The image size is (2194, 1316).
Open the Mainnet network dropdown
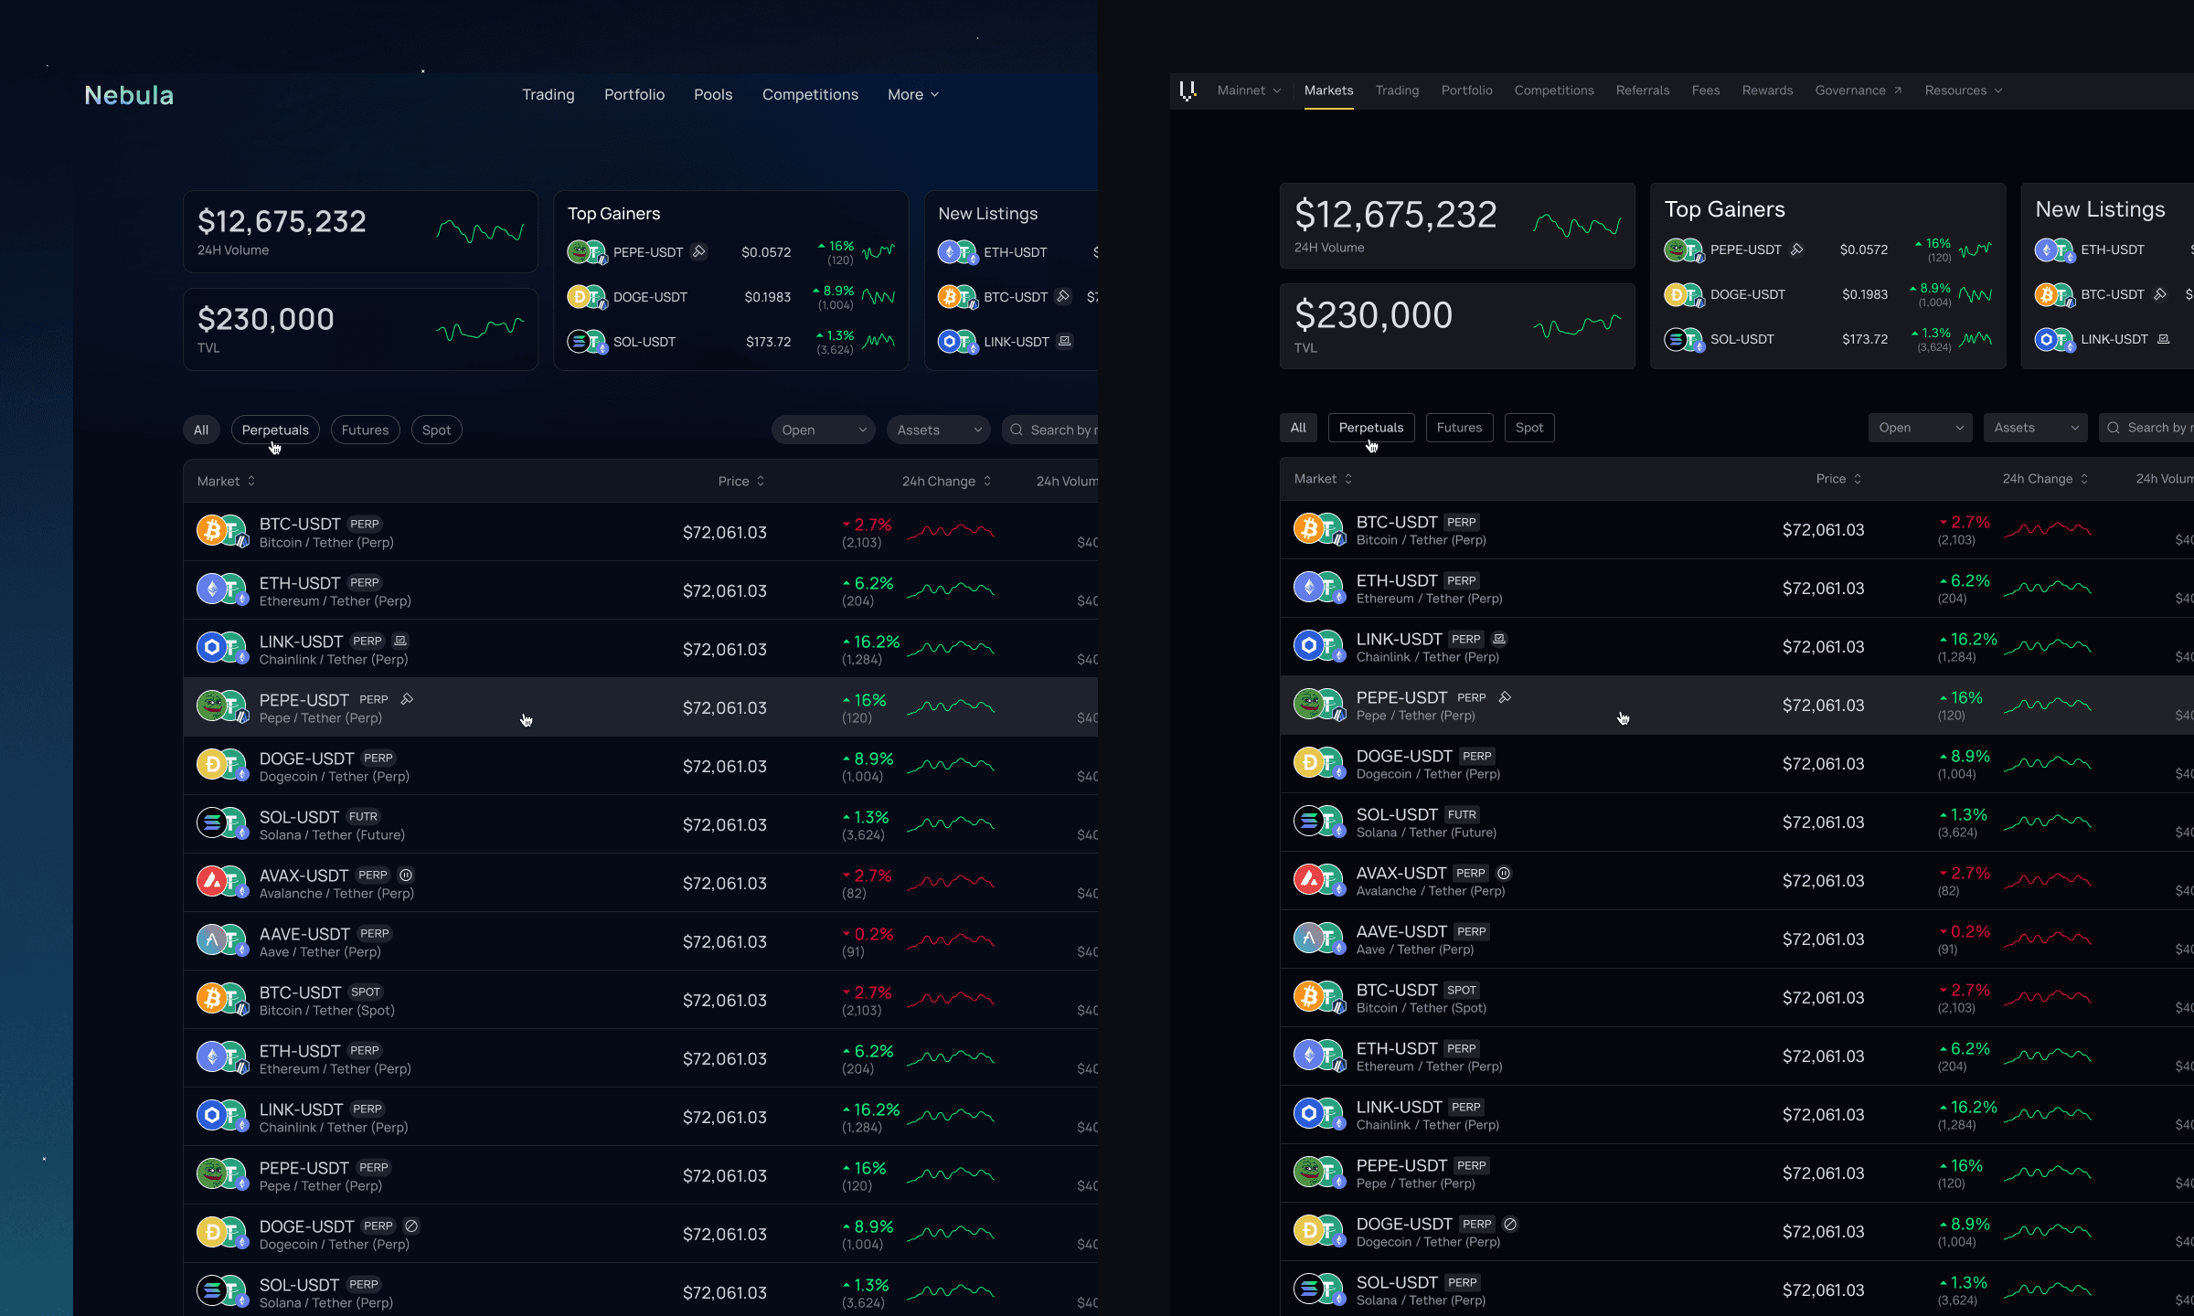tap(1249, 90)
